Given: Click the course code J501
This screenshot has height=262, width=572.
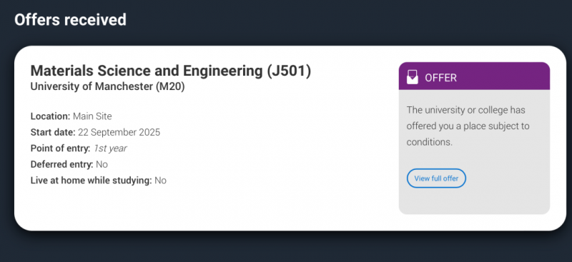Looking at the screenshot, I should pyautogui.click(x=289, y=71).
